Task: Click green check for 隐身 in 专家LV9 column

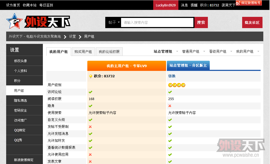Action: pos(91,106)
